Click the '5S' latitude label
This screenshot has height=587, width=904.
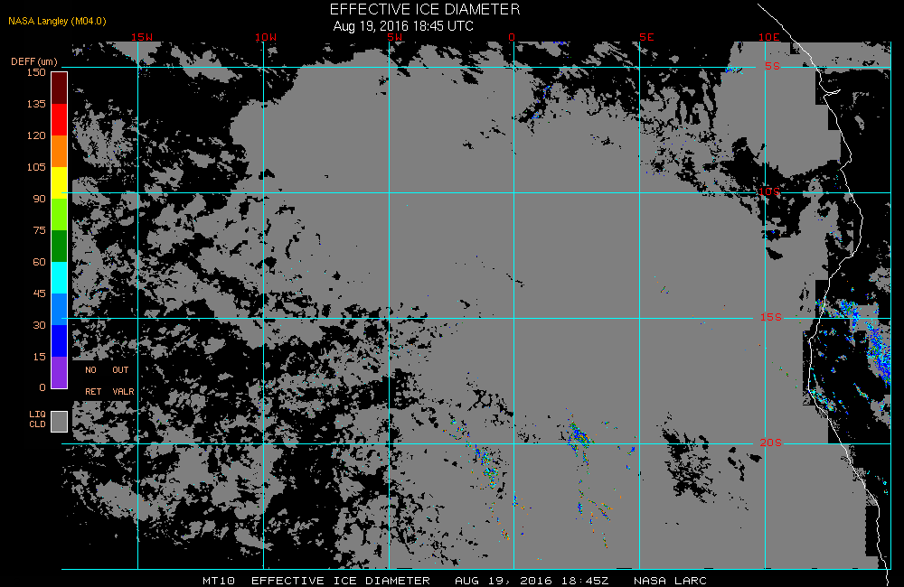pyautogui.click(x=772, y=66)
